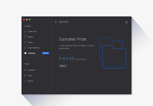153x106 pixels.
Task: Click the Large & Old Files clock icon
Action: [x=25, y=48]
